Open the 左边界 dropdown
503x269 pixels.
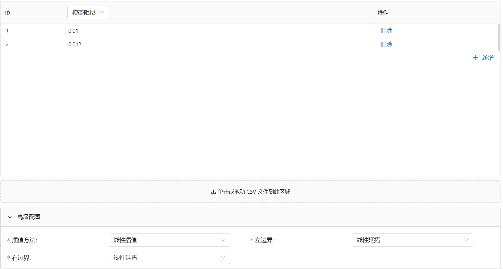(412, 240)
